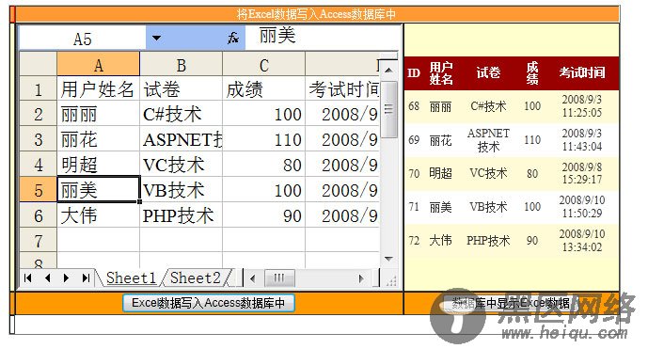Viewport: 648px width, 349px height.
Task: Select spreadsheet cell 丽丽
Action: 99,114
